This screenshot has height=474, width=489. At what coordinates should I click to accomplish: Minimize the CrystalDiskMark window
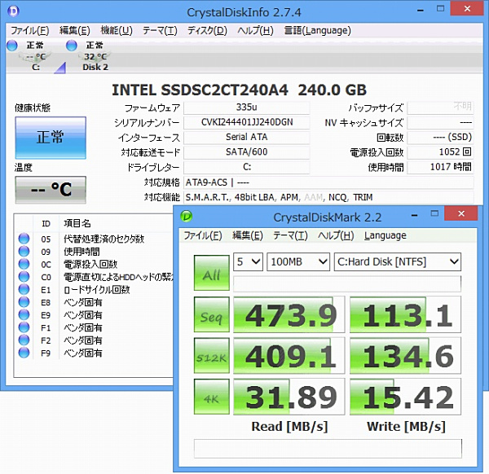click(415, 215)
